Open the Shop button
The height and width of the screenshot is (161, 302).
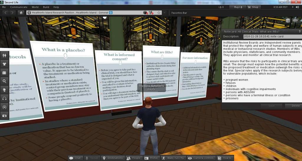click(253, 7)
